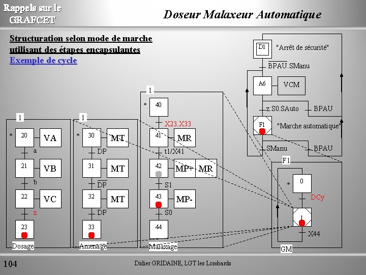This screenshot has width=366, height=275.
Task: Select MT action box beside step 32
Action: 117,199
